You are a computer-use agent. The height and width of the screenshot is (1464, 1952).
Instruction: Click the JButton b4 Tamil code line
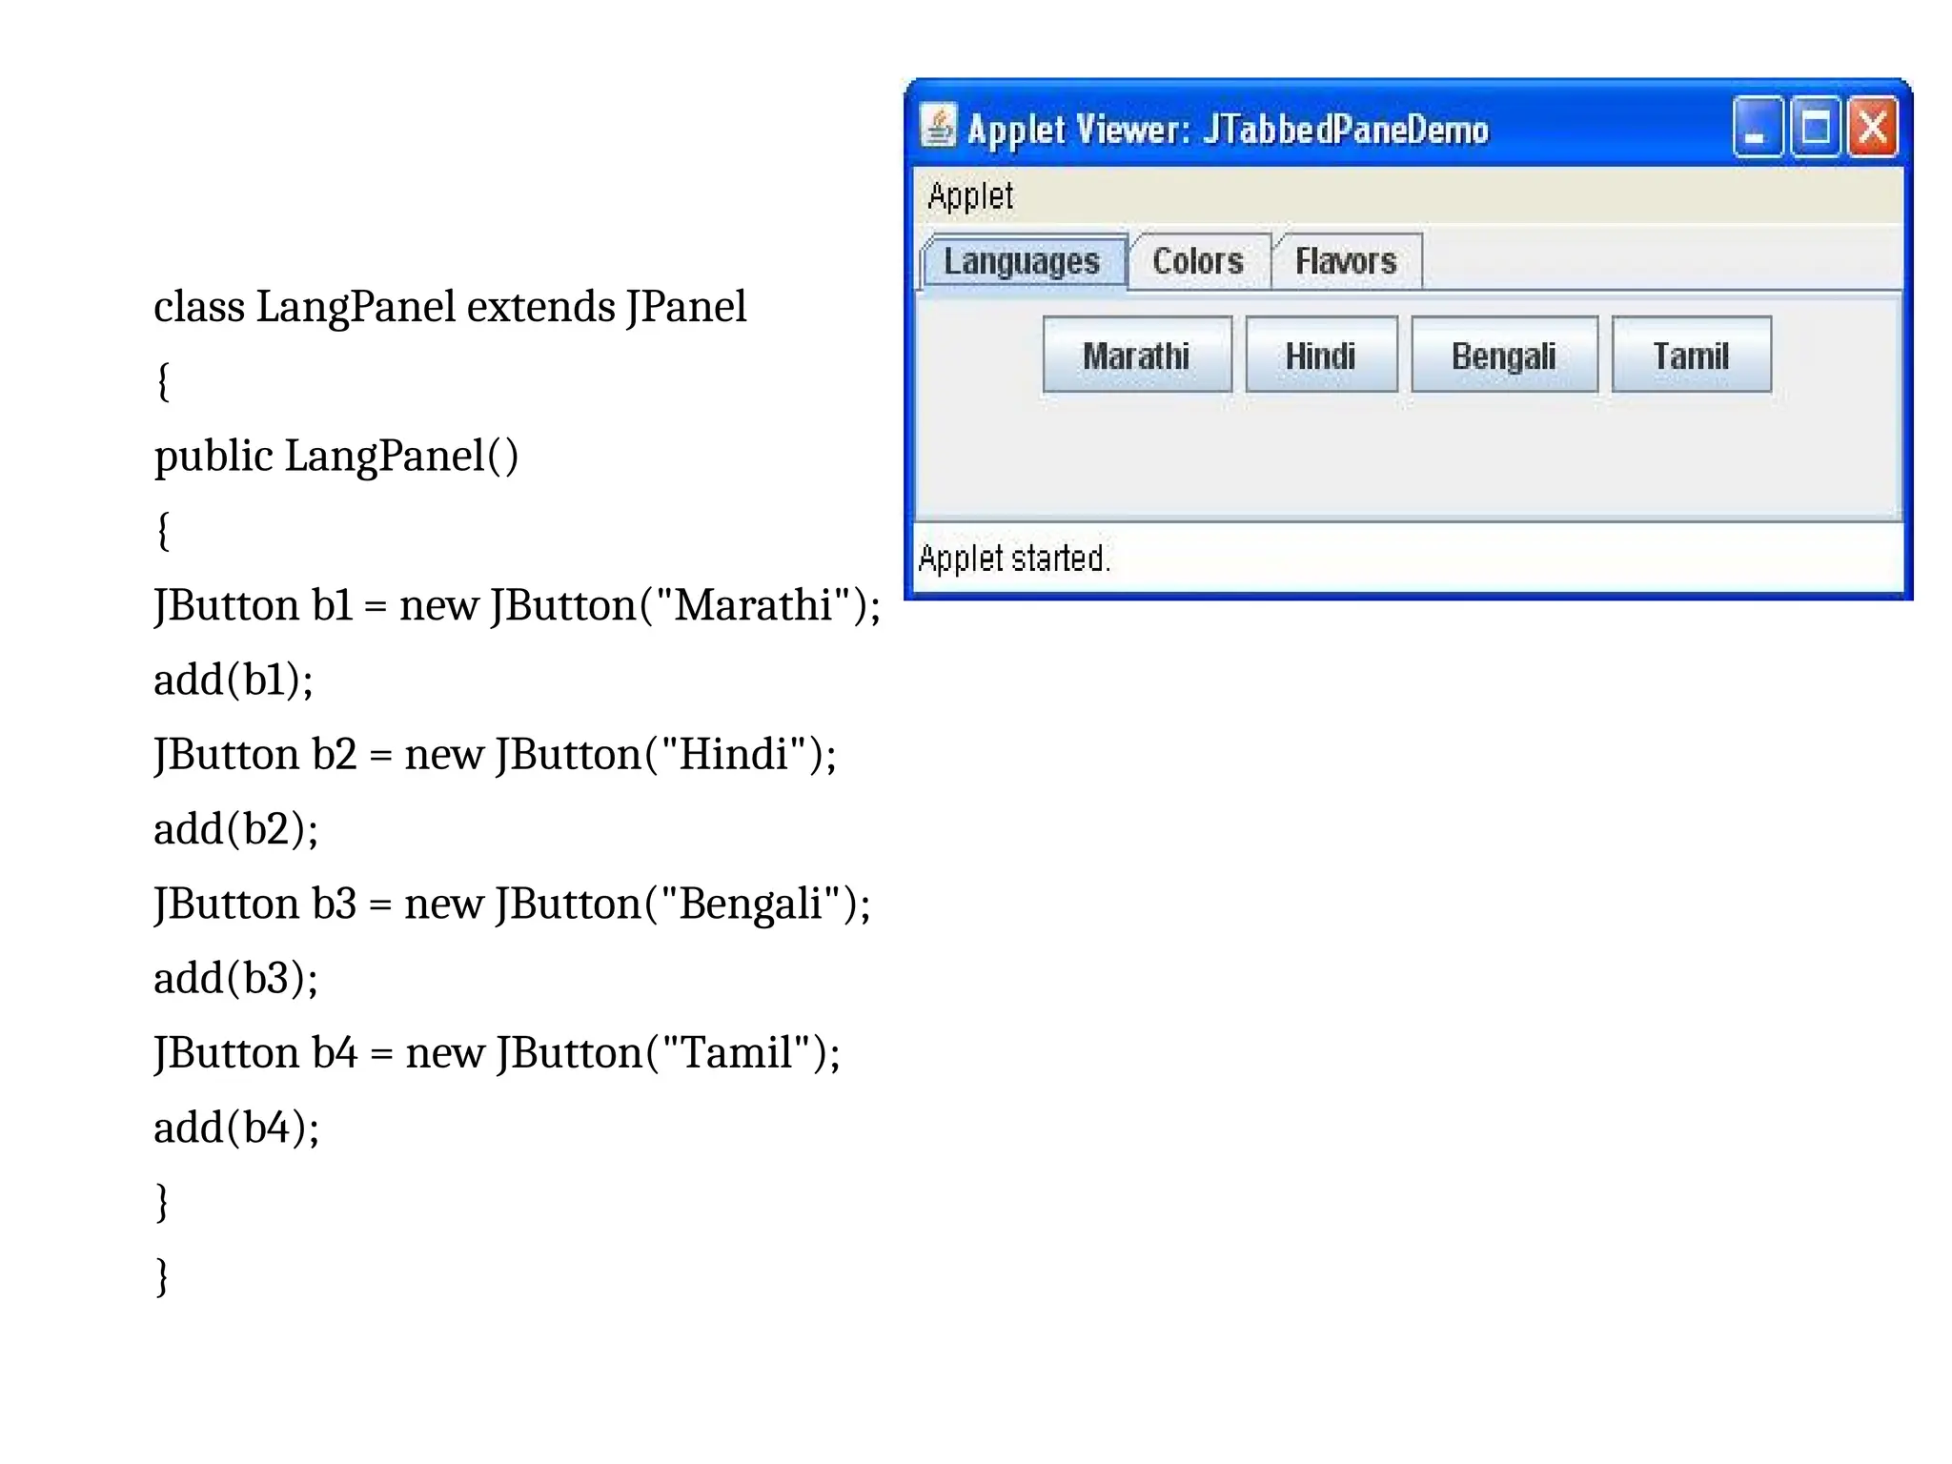pos(498,1054)
